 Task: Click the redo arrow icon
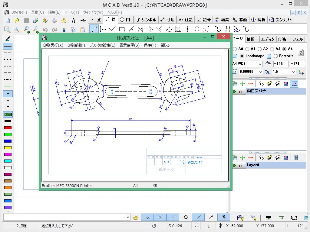point(54,30)
